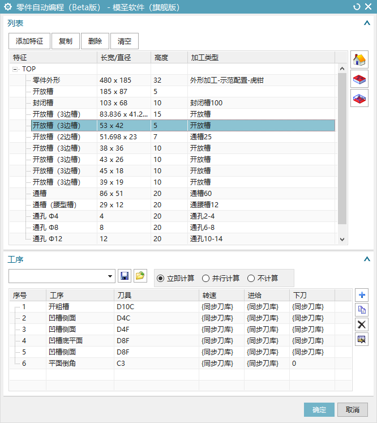Click the floppy disk save icon
Image resolution: width=377 pixels, height=423 pixels.
tap(125, 276)
